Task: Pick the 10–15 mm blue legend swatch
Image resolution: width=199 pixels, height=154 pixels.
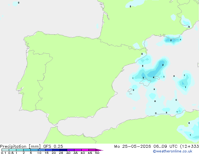Action: [x=41, y=150]
